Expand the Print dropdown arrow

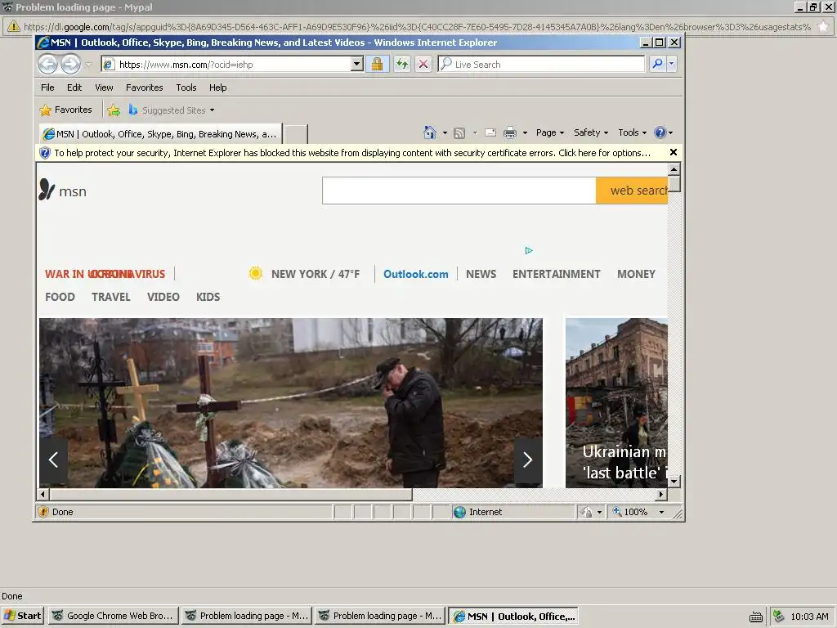click(x=525, y=132)
